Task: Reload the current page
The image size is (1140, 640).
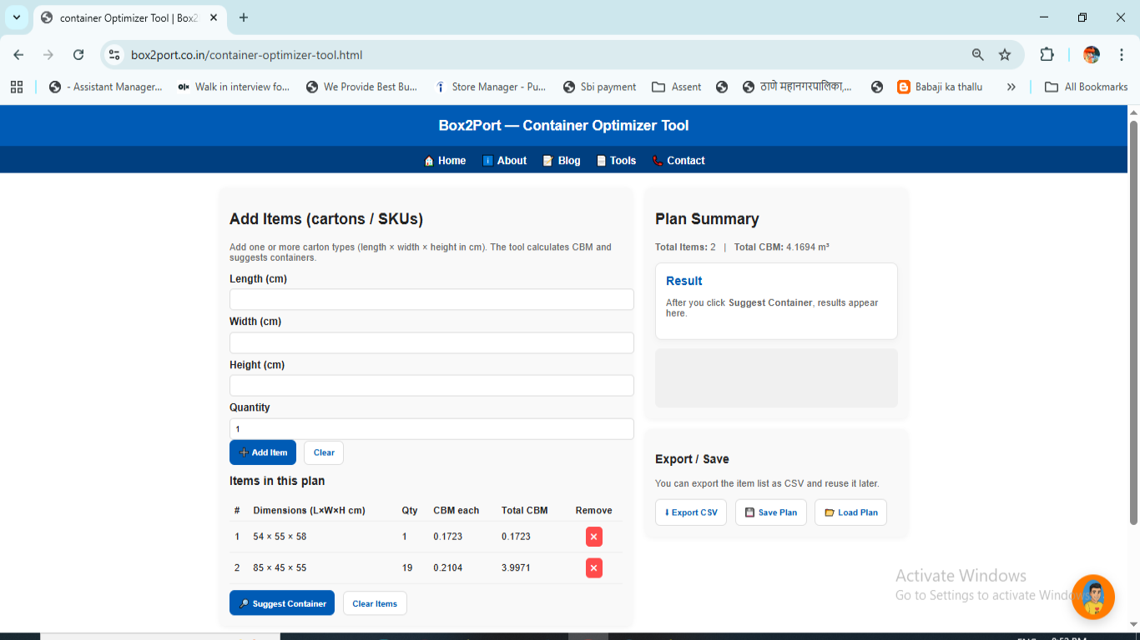Action: (x=78, y=55)
